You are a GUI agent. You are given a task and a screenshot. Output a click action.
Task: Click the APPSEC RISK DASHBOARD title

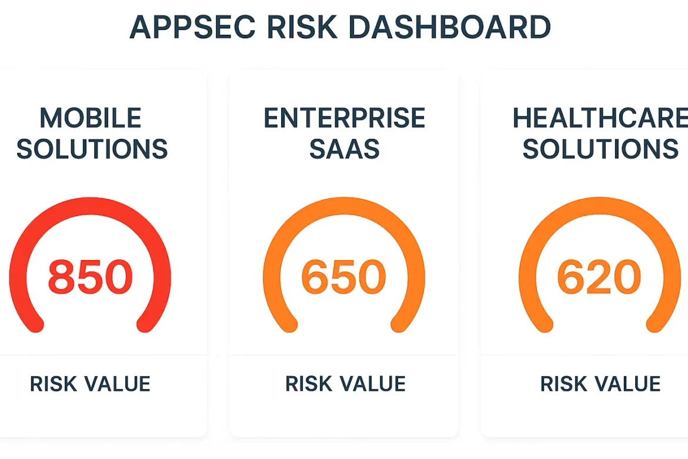point(340,27)
